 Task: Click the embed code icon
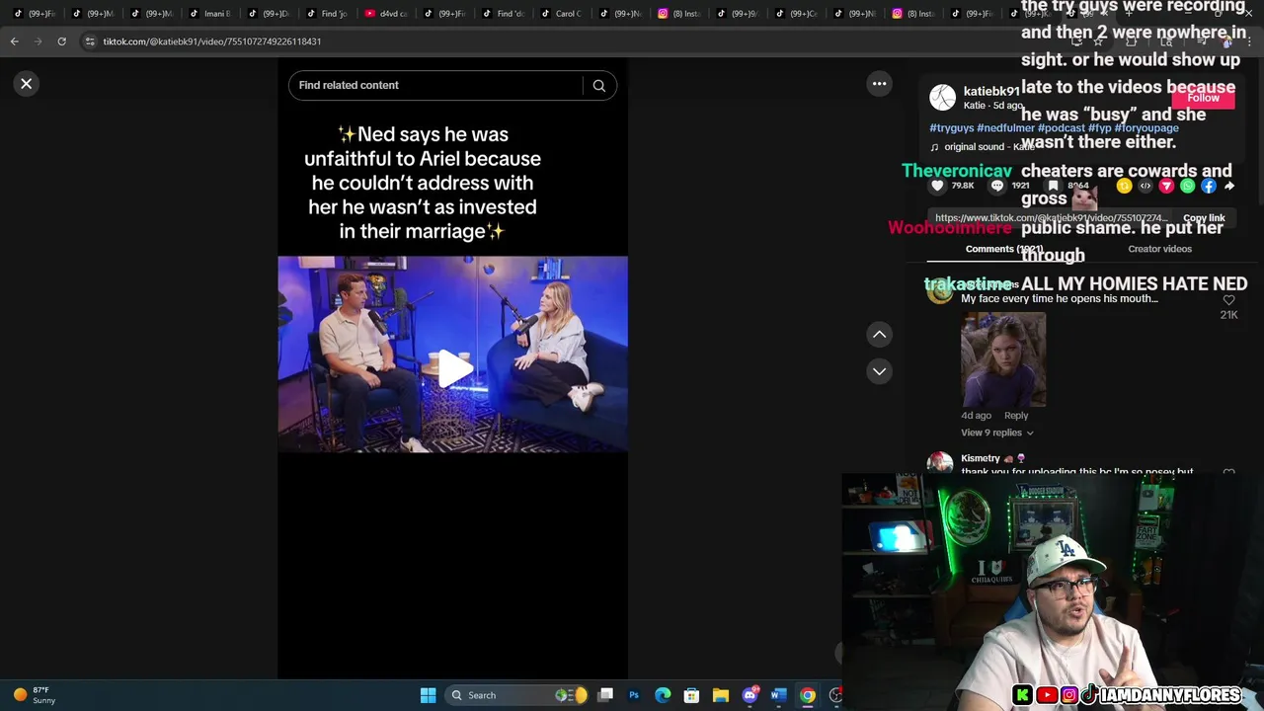point(1145,186)
